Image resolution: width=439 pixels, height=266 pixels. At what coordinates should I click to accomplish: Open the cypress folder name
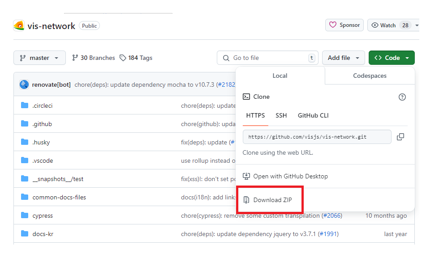coord(43,215)
